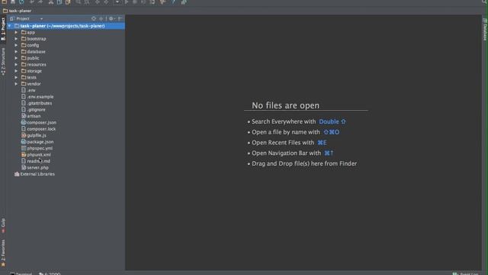The image size is (488, 275).
Task: Expand the vendor folder arrow
Action: click(x=16, y=84)
